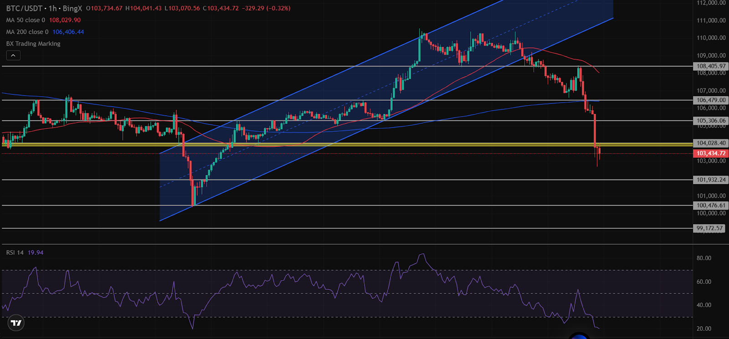Click the RSI value 19.94 readout
Viewport: 729px width, 339px height.
coord(36,252)
